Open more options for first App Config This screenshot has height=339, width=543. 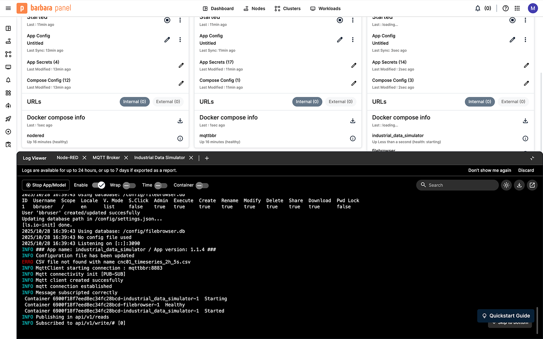click(180, 40)
